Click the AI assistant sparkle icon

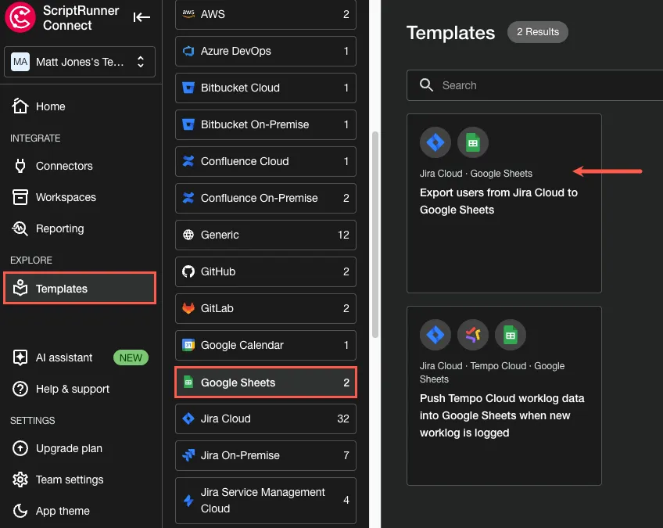pos(20,357)
